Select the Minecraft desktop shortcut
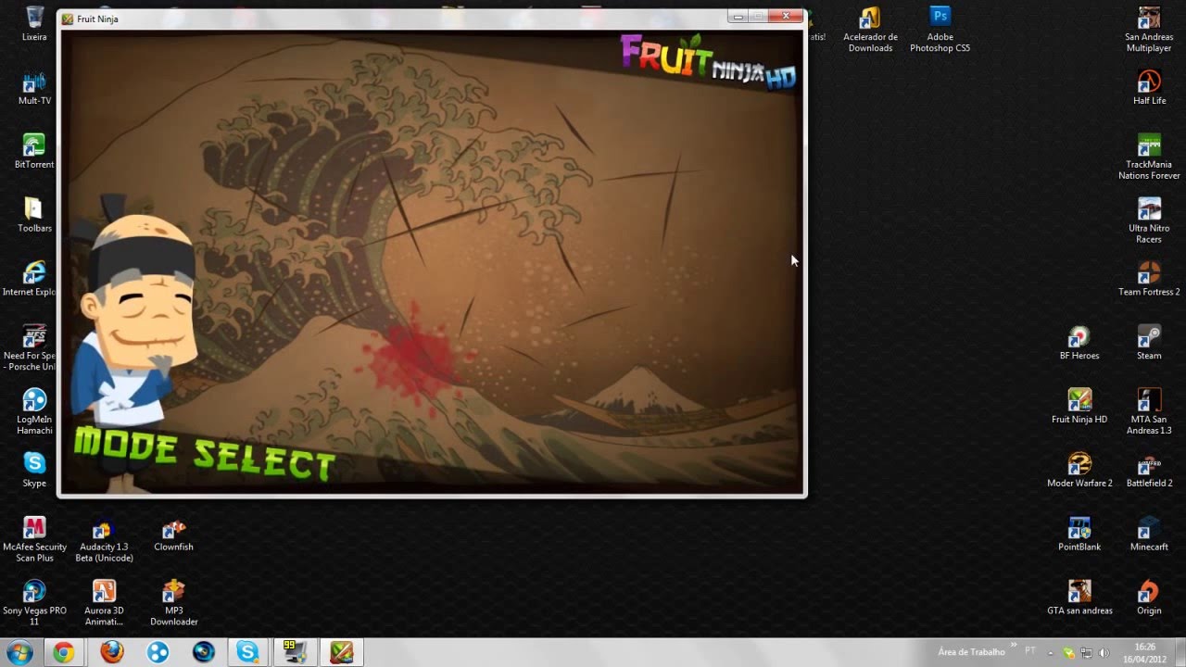The height and width of the screenshot is (667, 1186). pos(1149,535)
